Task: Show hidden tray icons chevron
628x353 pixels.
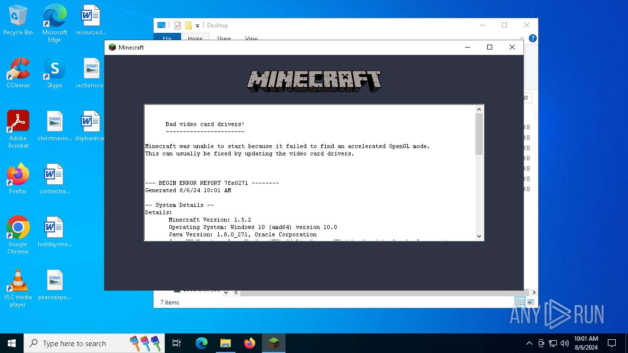Action: point(529,343)
